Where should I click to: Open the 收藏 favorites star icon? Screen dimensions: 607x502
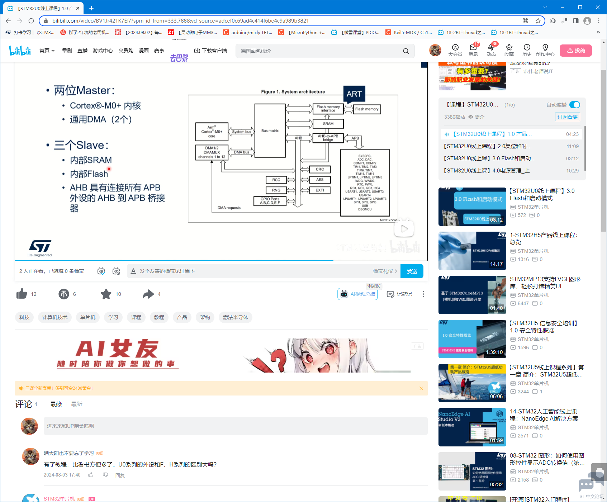coord(509,50)
